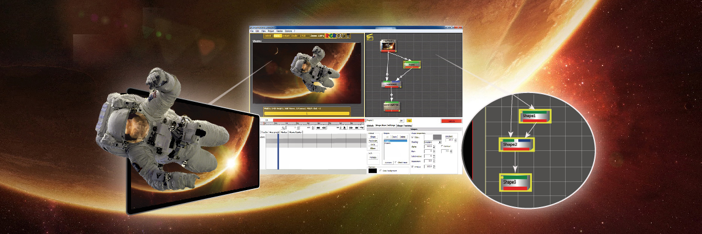Click the yellow Ok button
This screenshot has width=702, height=234.
409,121
